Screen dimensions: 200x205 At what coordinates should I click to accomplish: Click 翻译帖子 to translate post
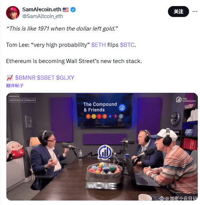pos(15,86)
